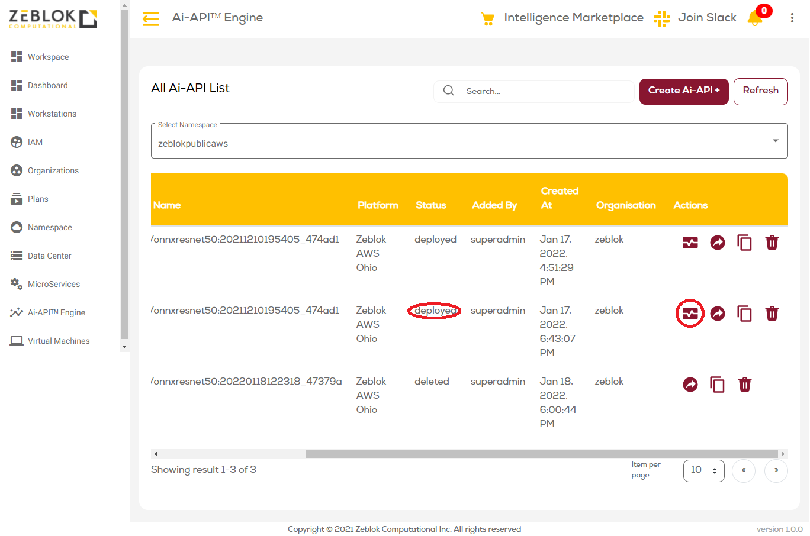Open the items per page selector
The image size is (810, 536).
(x=703, y=470)
